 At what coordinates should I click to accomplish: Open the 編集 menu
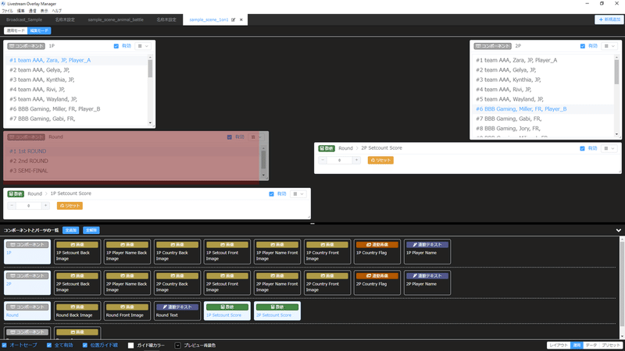tap(21, 11)
